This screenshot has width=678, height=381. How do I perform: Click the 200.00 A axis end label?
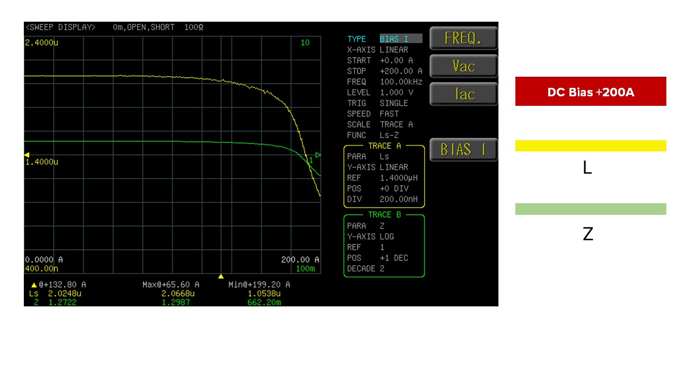[300, 260]
